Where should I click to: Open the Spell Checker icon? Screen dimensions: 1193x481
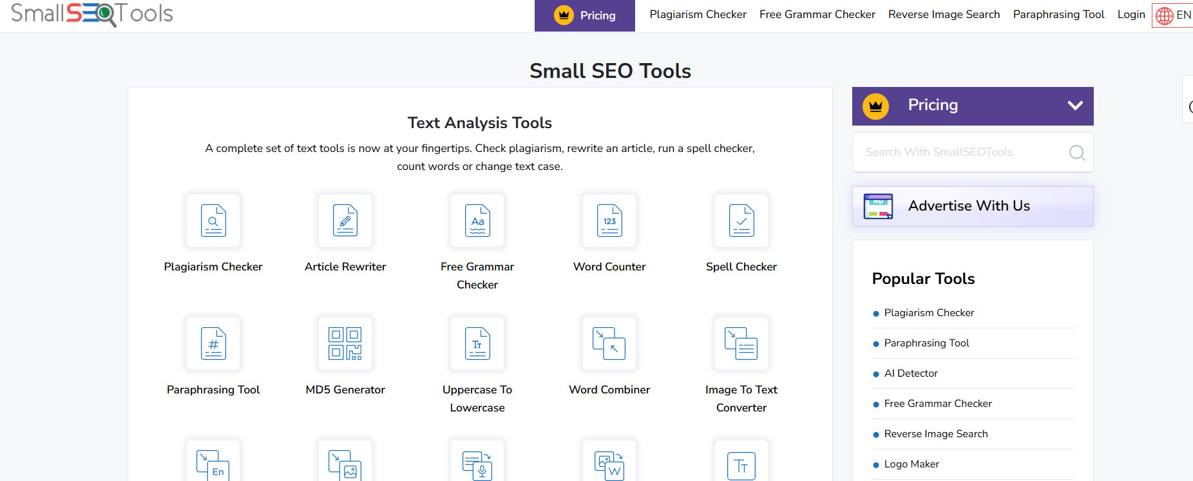tap(741, 221)
